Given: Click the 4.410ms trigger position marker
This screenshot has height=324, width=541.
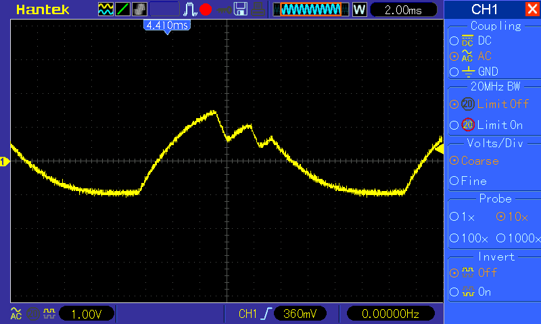Looking at the screenshot, I should click(167, 26).
